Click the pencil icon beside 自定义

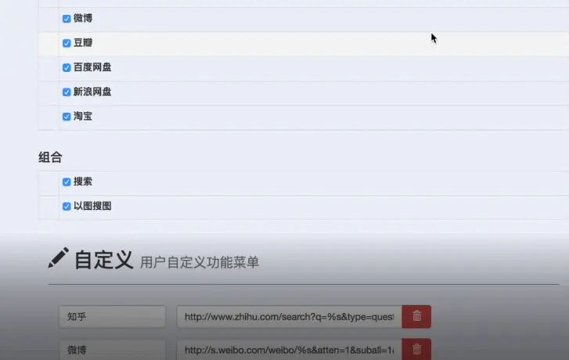(59, 258)
